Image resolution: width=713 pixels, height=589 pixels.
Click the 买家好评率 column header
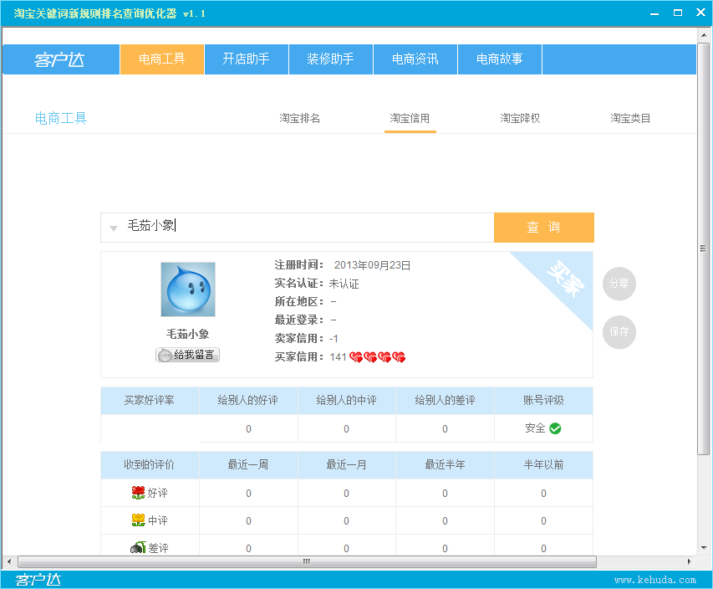point(150,401)
